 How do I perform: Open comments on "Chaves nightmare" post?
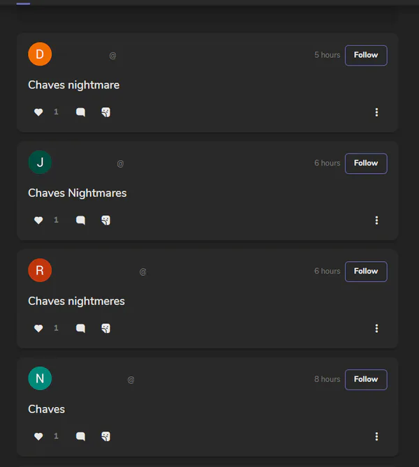pos(80,112)
